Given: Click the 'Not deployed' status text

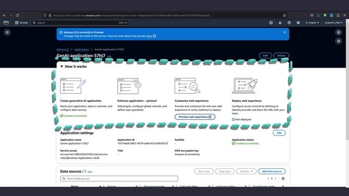Looking at the screenshot, I should (x=243, y=120).
